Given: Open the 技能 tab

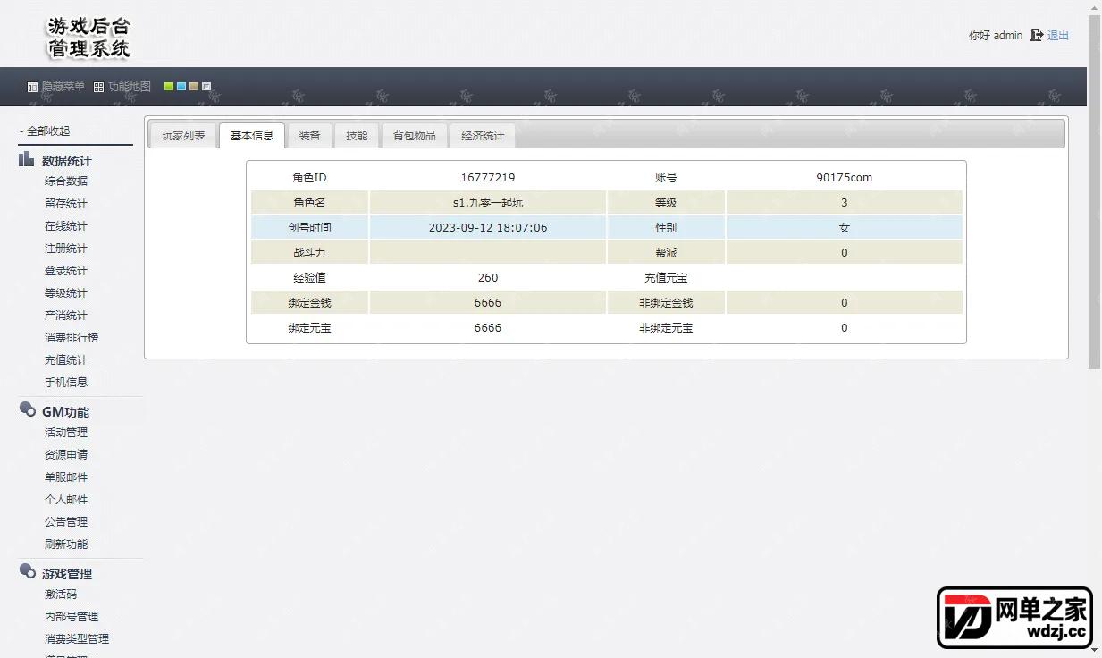Looking at the screenshot, I should pyautogui.click(x=357, y=136).
